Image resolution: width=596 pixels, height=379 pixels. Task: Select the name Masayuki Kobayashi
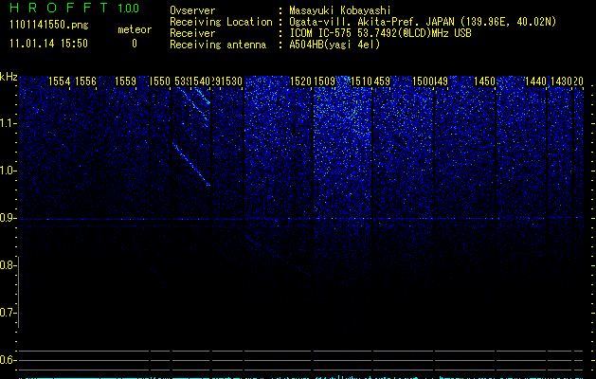[340, 10]
